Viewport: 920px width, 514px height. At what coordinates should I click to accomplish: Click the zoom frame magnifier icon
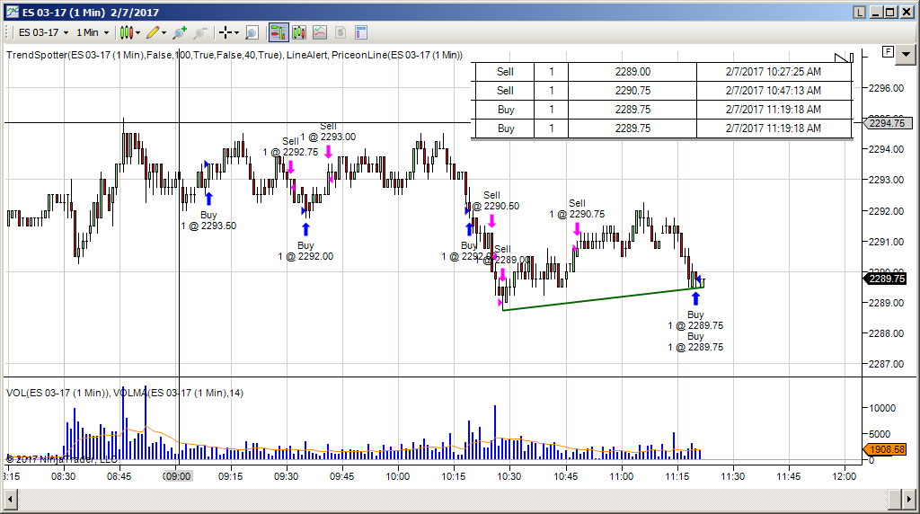tap(252, 33)
